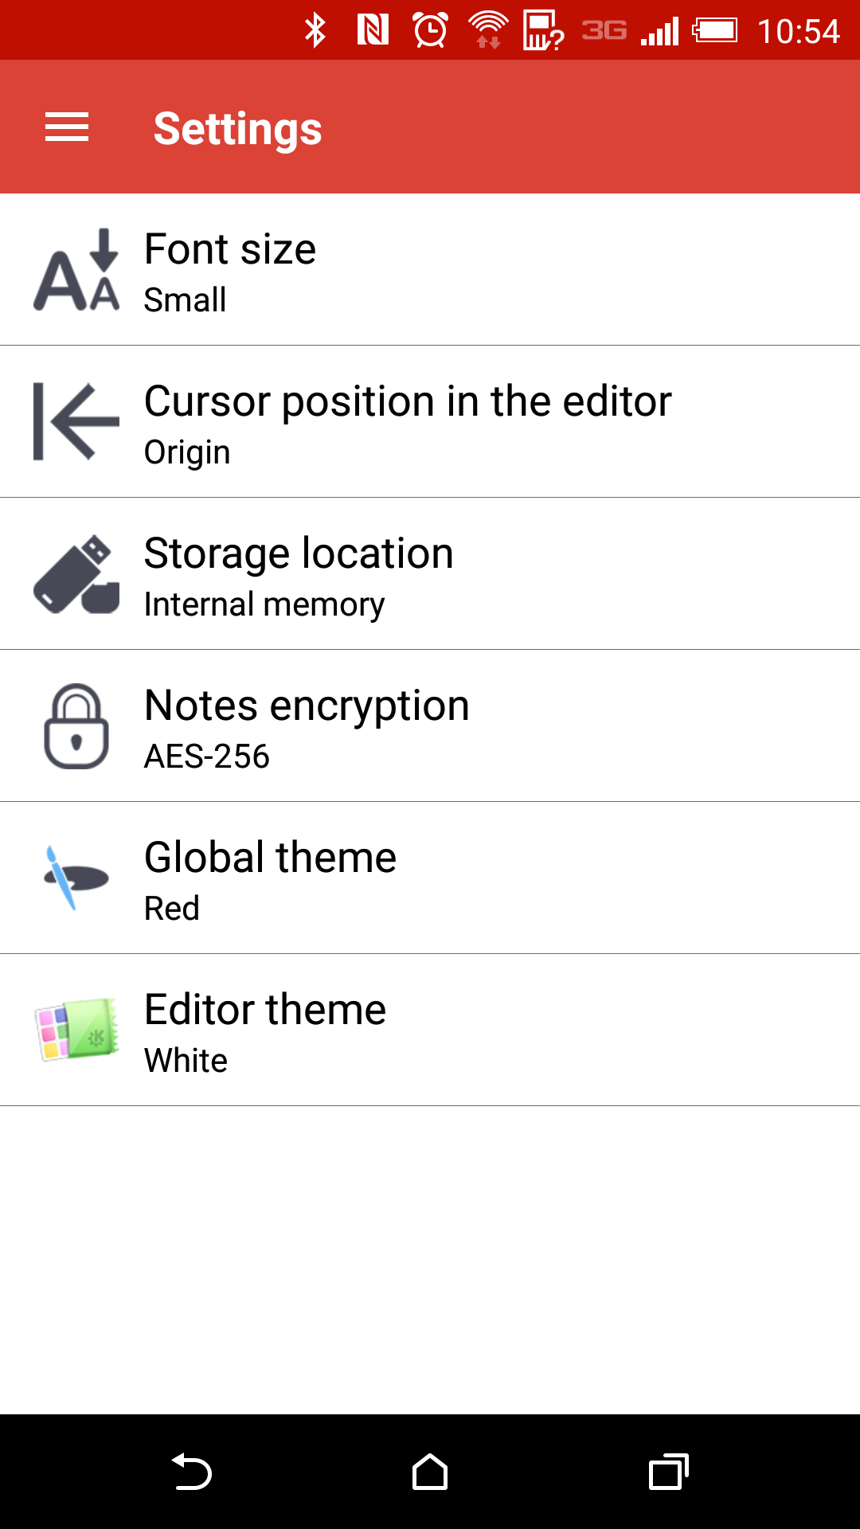
Task: Tap the Android back navigation button
Action: click(x=191, y=1472)
